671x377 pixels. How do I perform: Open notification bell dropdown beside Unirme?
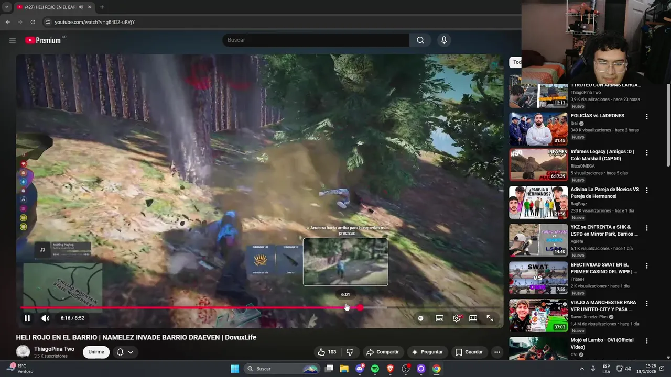coord(125,352)
